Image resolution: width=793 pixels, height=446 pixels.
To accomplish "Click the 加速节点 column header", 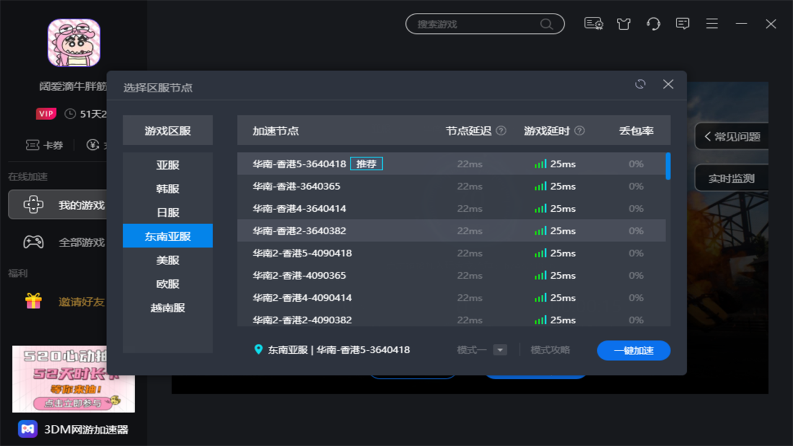I will point(276,131).
